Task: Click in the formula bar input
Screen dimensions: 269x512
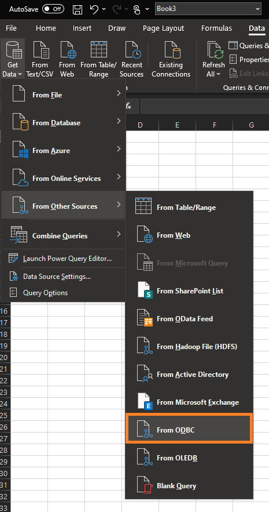Action: coord(205,106)
